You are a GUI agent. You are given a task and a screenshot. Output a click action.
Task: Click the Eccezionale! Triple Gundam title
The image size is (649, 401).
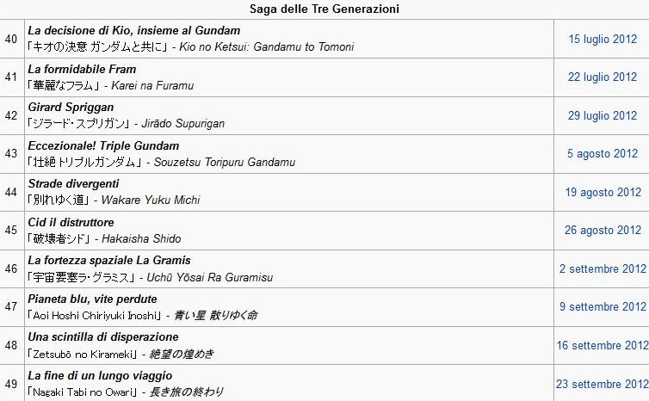tap(103, 145)
